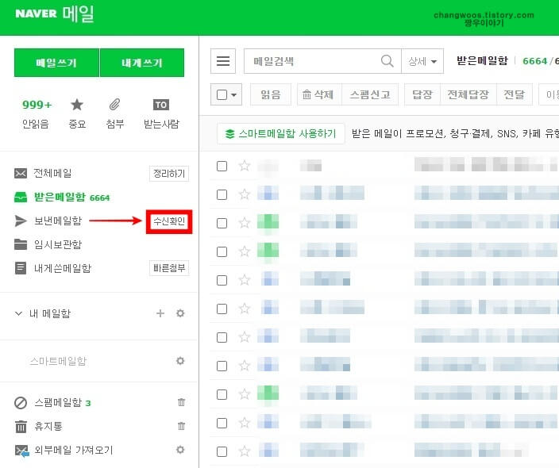559x468 pixels.
Task: Open 외부메일 가져오기 settings gear
Action: (180, 450)
